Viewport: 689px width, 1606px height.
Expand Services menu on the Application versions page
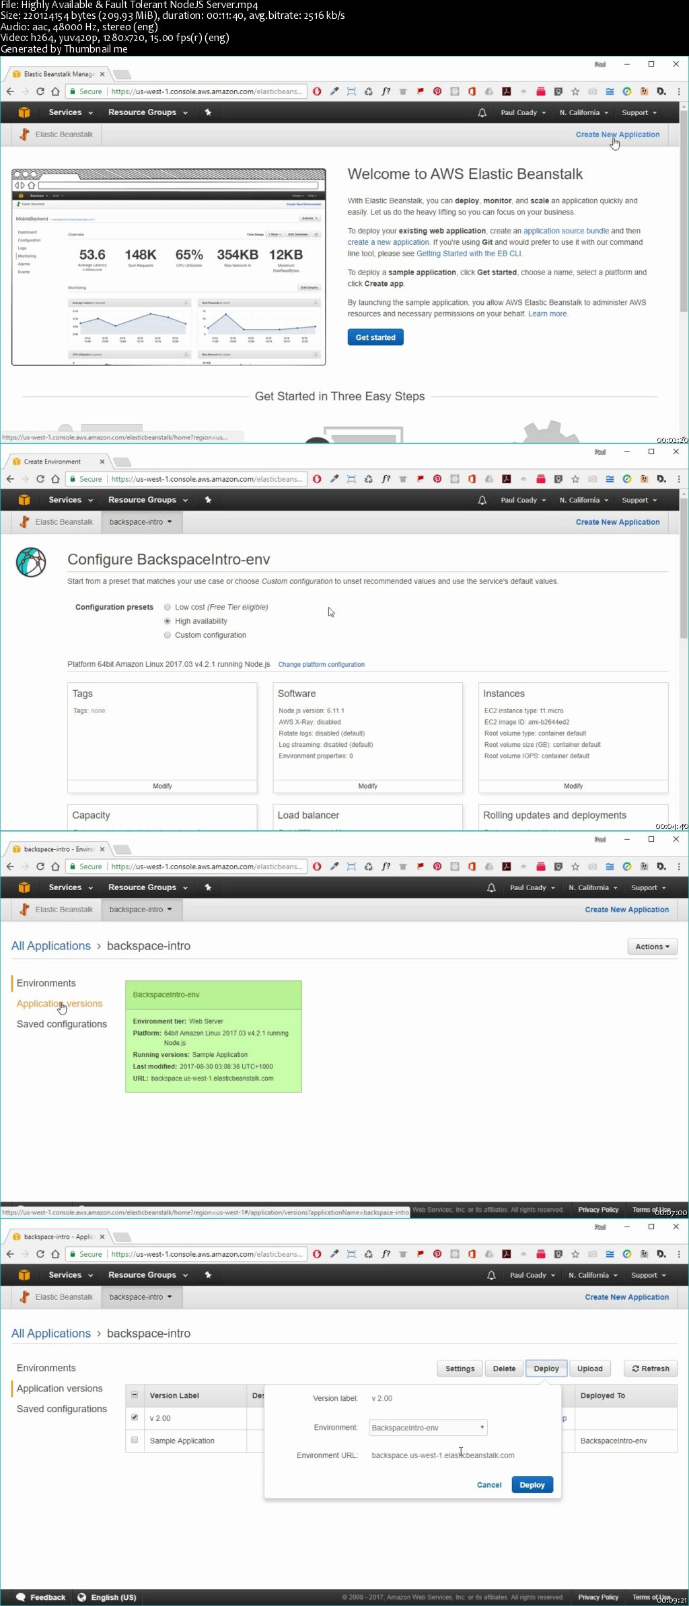point(71,1275)
